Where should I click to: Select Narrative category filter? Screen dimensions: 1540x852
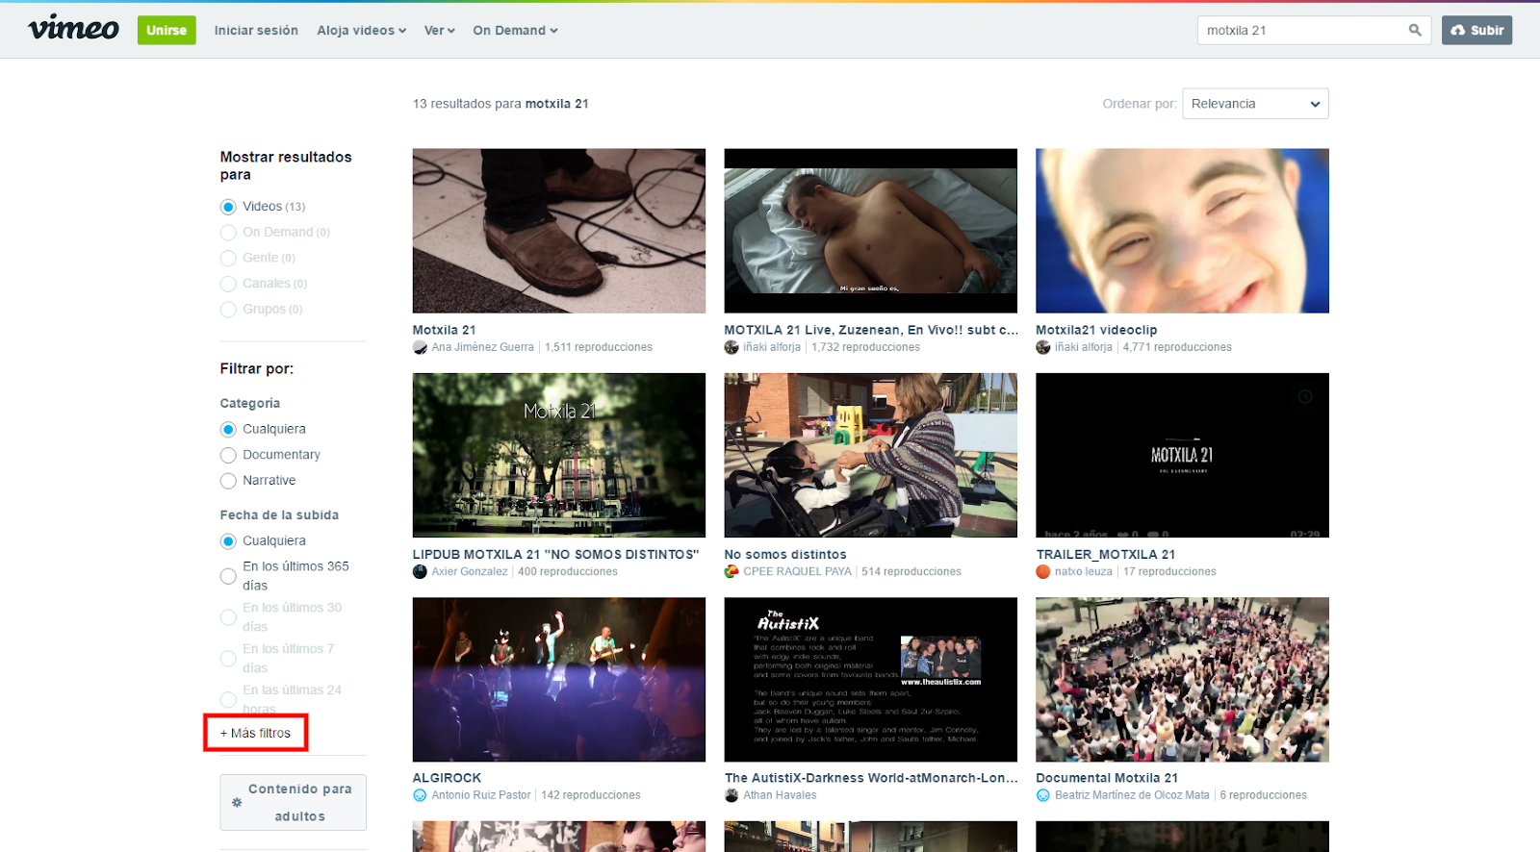pos(228,481)
